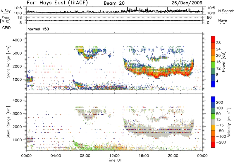Click "Slant Range [km]" label of power panel
The width and height of the screenshot is (234, 162).
pos(8,62)
